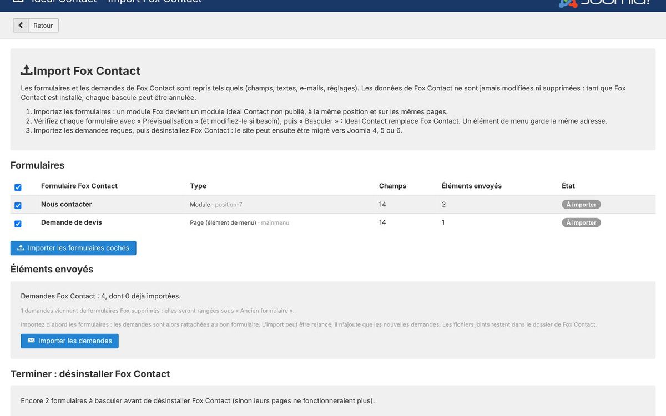The image size is (666, 416).
Task: Click the envelope icon in Importer les demandes
Action: point(31,341)
